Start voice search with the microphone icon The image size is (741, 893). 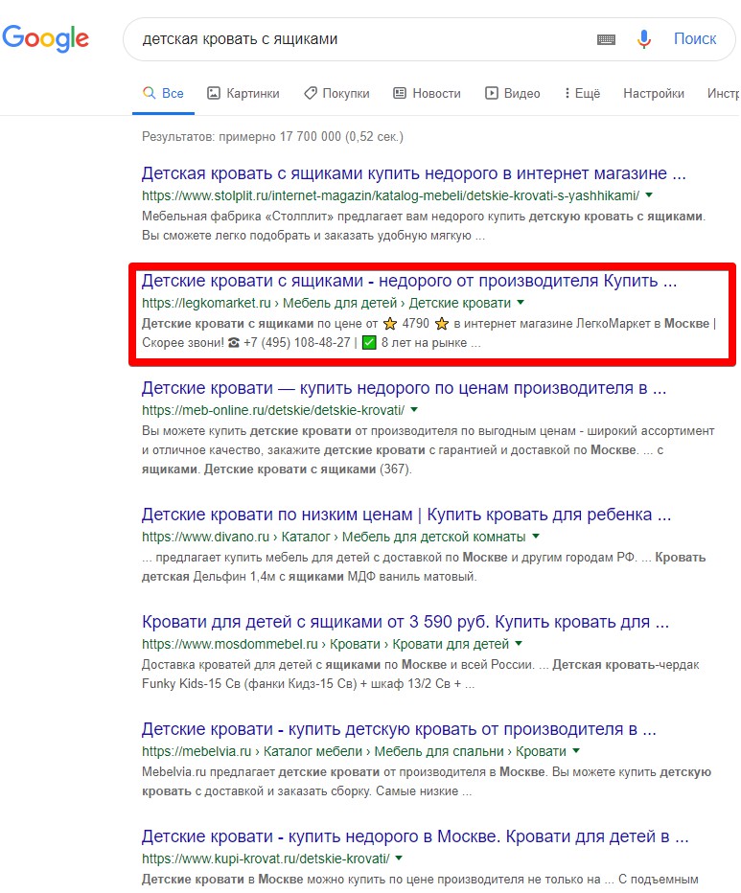click(x=644, y=39)
